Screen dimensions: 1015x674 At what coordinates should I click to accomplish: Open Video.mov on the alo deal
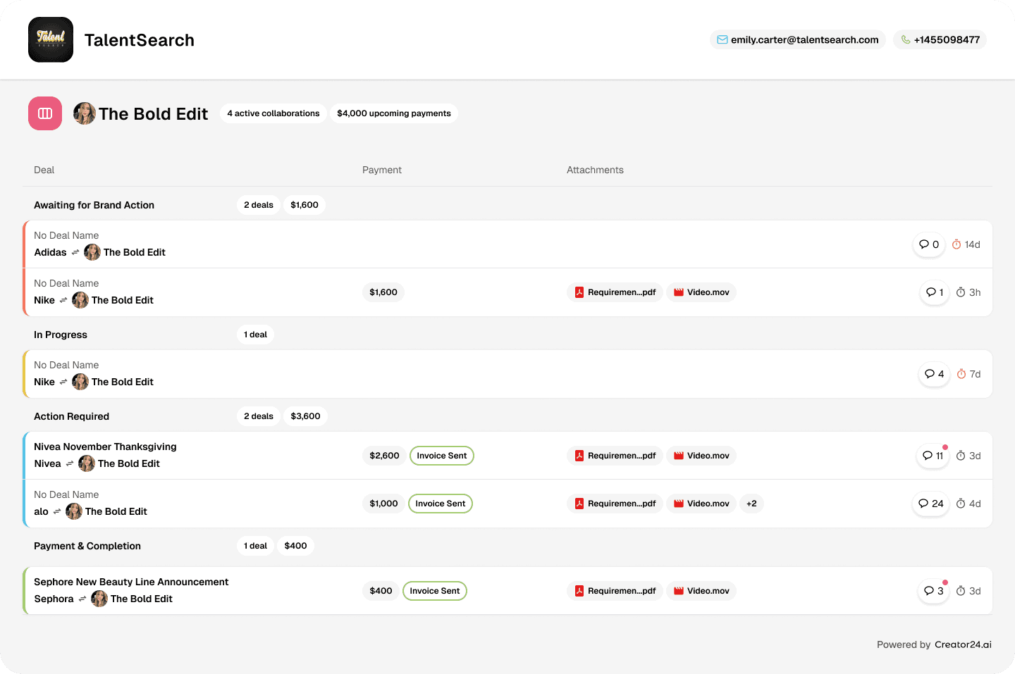coord(701,504)
